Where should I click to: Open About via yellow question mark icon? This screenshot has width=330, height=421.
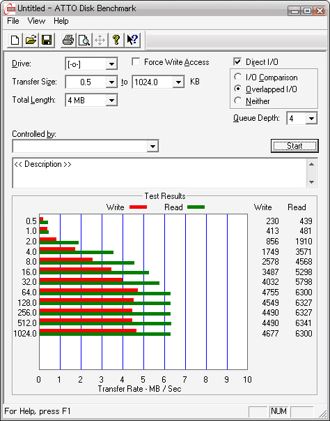(x=116, y=40)
